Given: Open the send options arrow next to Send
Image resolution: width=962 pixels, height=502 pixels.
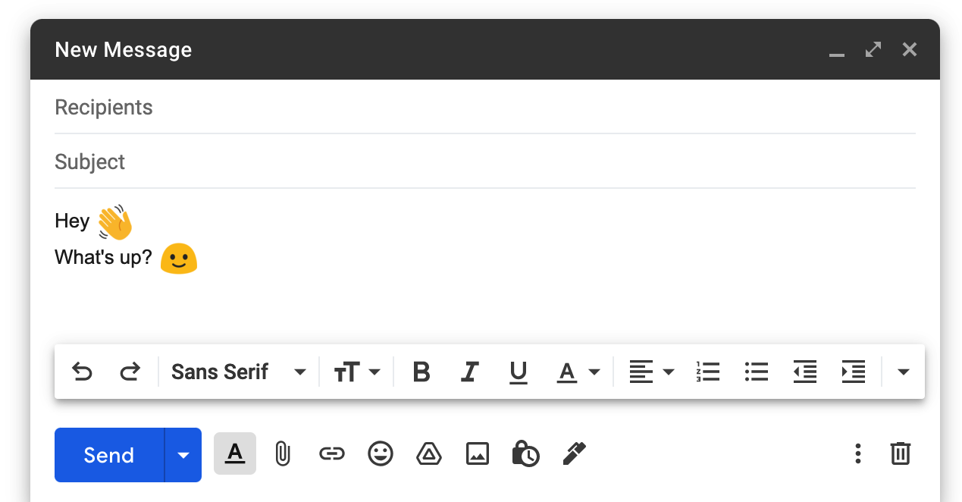Looking at the screenshot, I should point(183,455).
